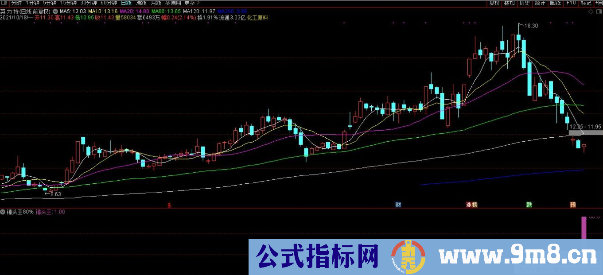Click the 标记 mark button
This screenshot has height=275, width=603.
coord(586,3)
